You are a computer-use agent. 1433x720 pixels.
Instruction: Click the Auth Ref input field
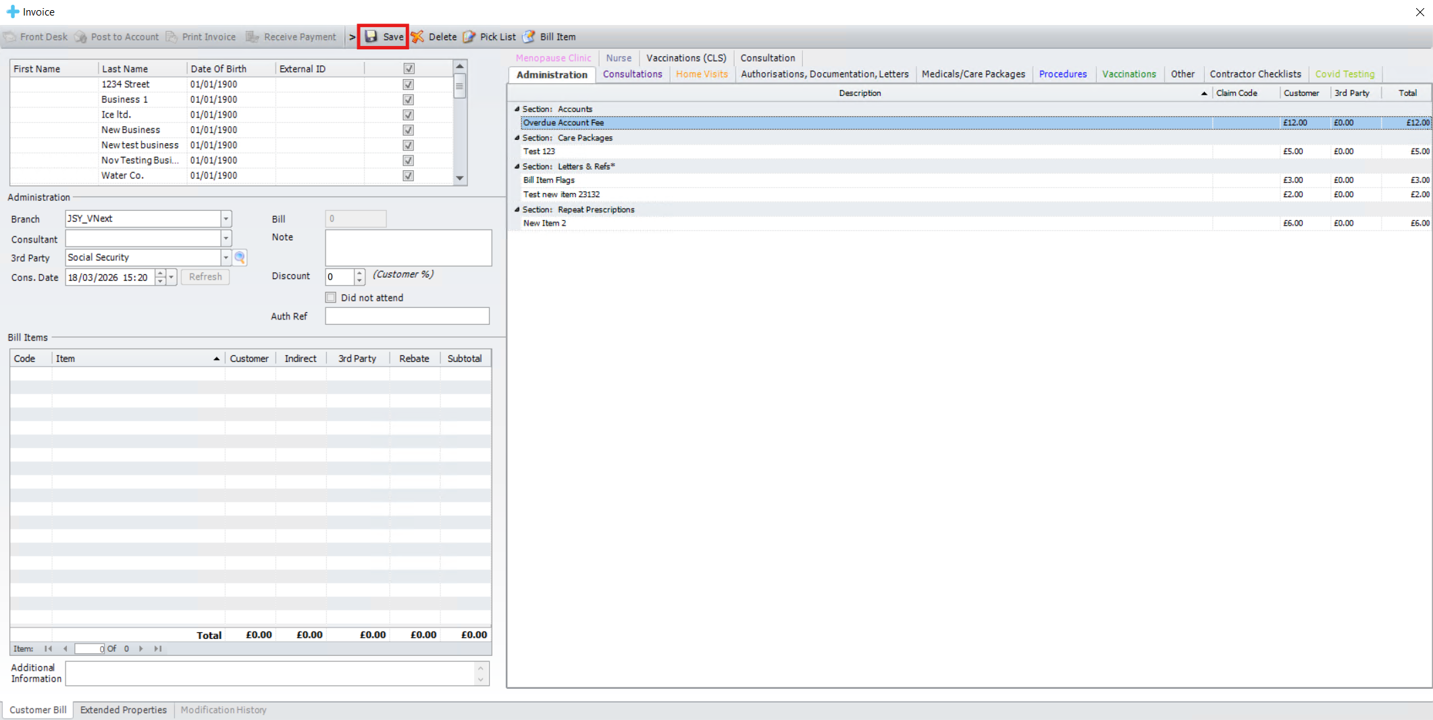tap(407, 316)
